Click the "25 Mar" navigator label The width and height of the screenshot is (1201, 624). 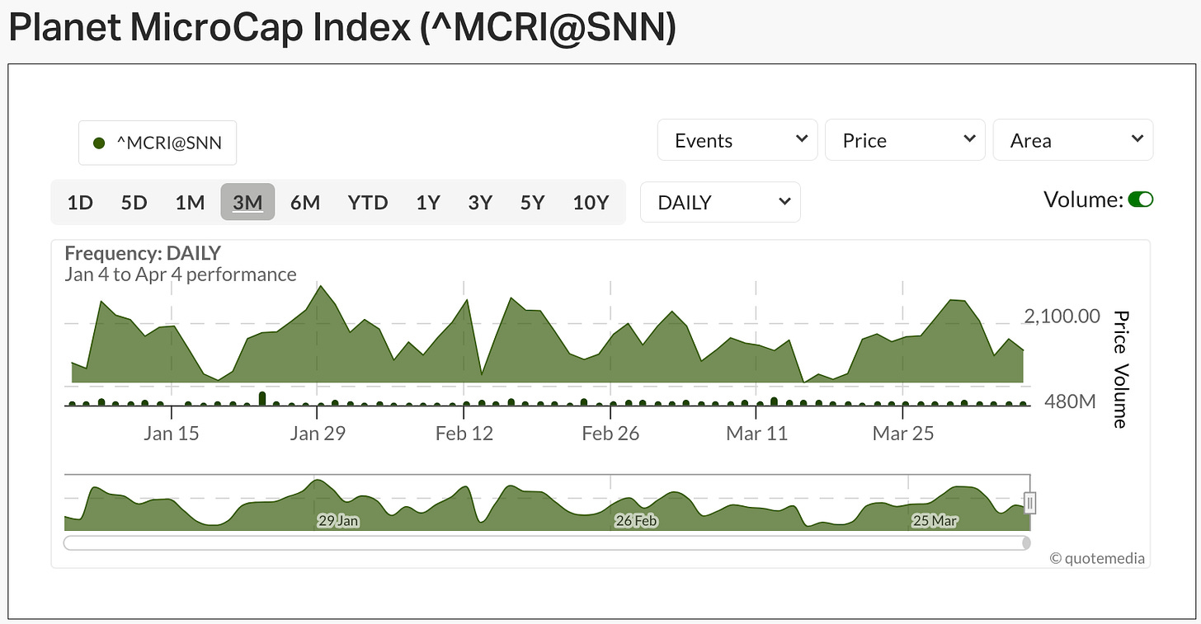[935, 521]
